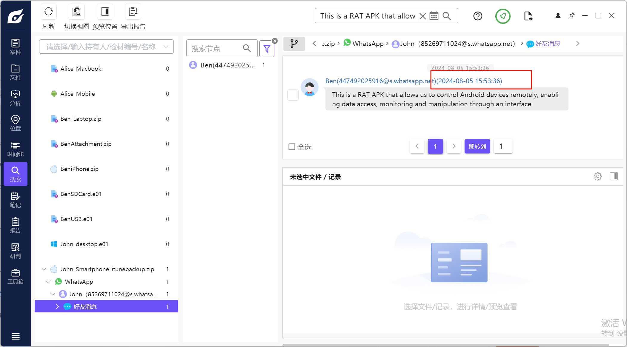Check the 全选 select all checkbox
627x347 pixels.
[292, 147]
